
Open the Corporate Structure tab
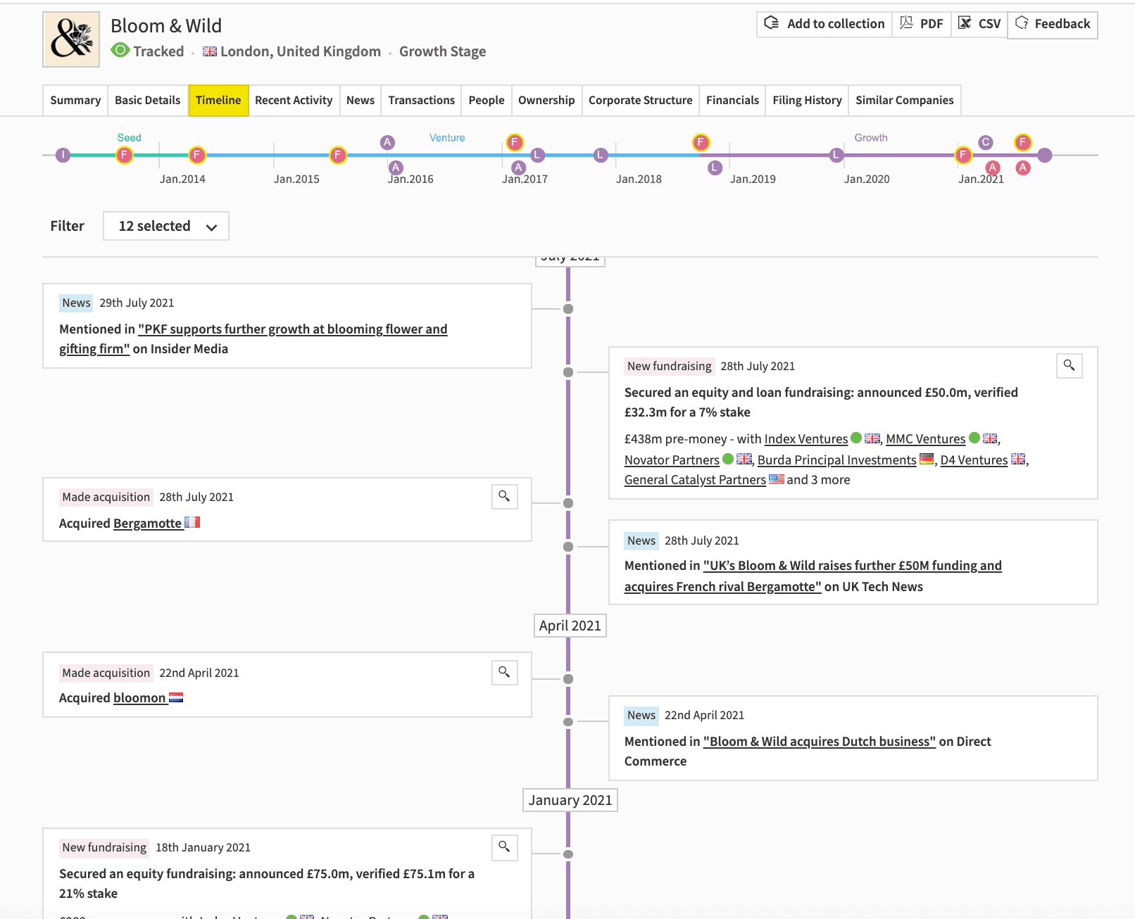point(641,101)
